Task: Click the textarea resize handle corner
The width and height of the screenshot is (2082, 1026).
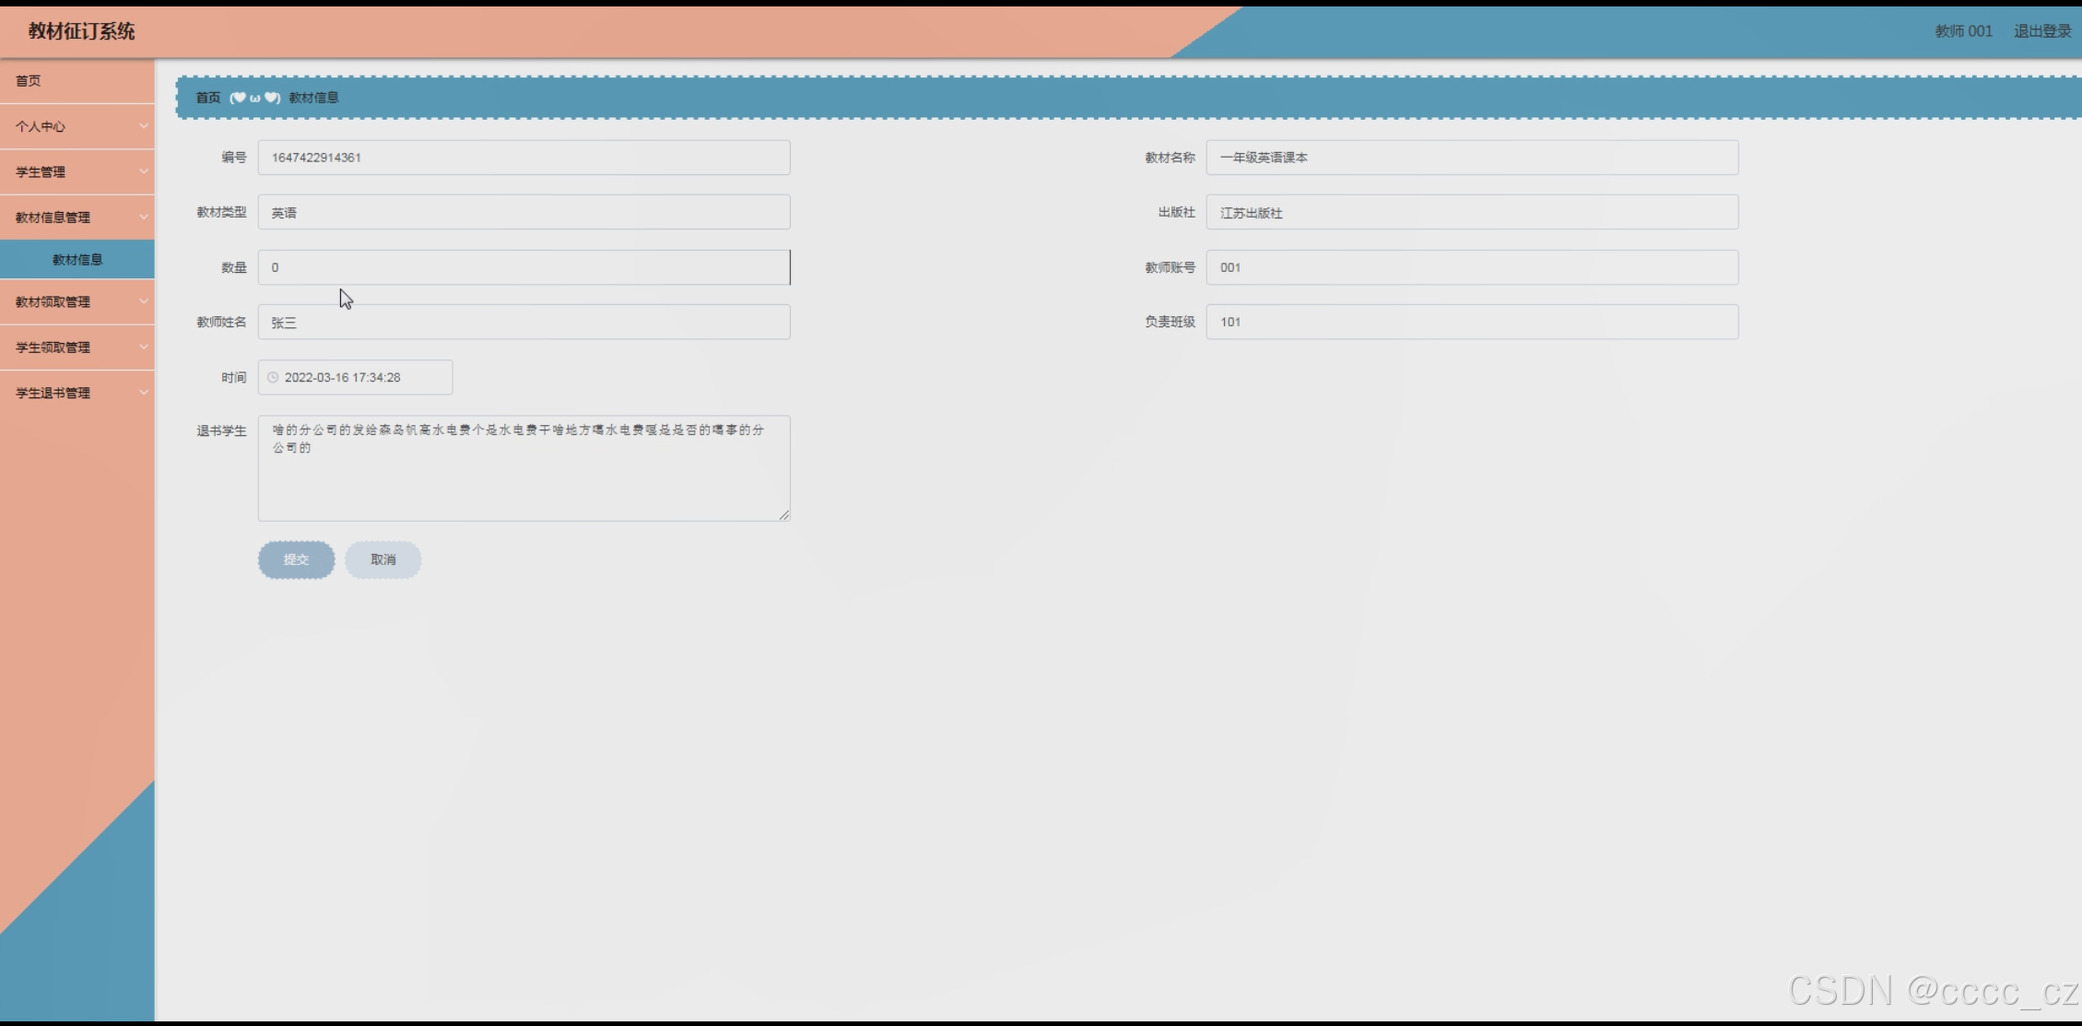Action: coord(783,515)
